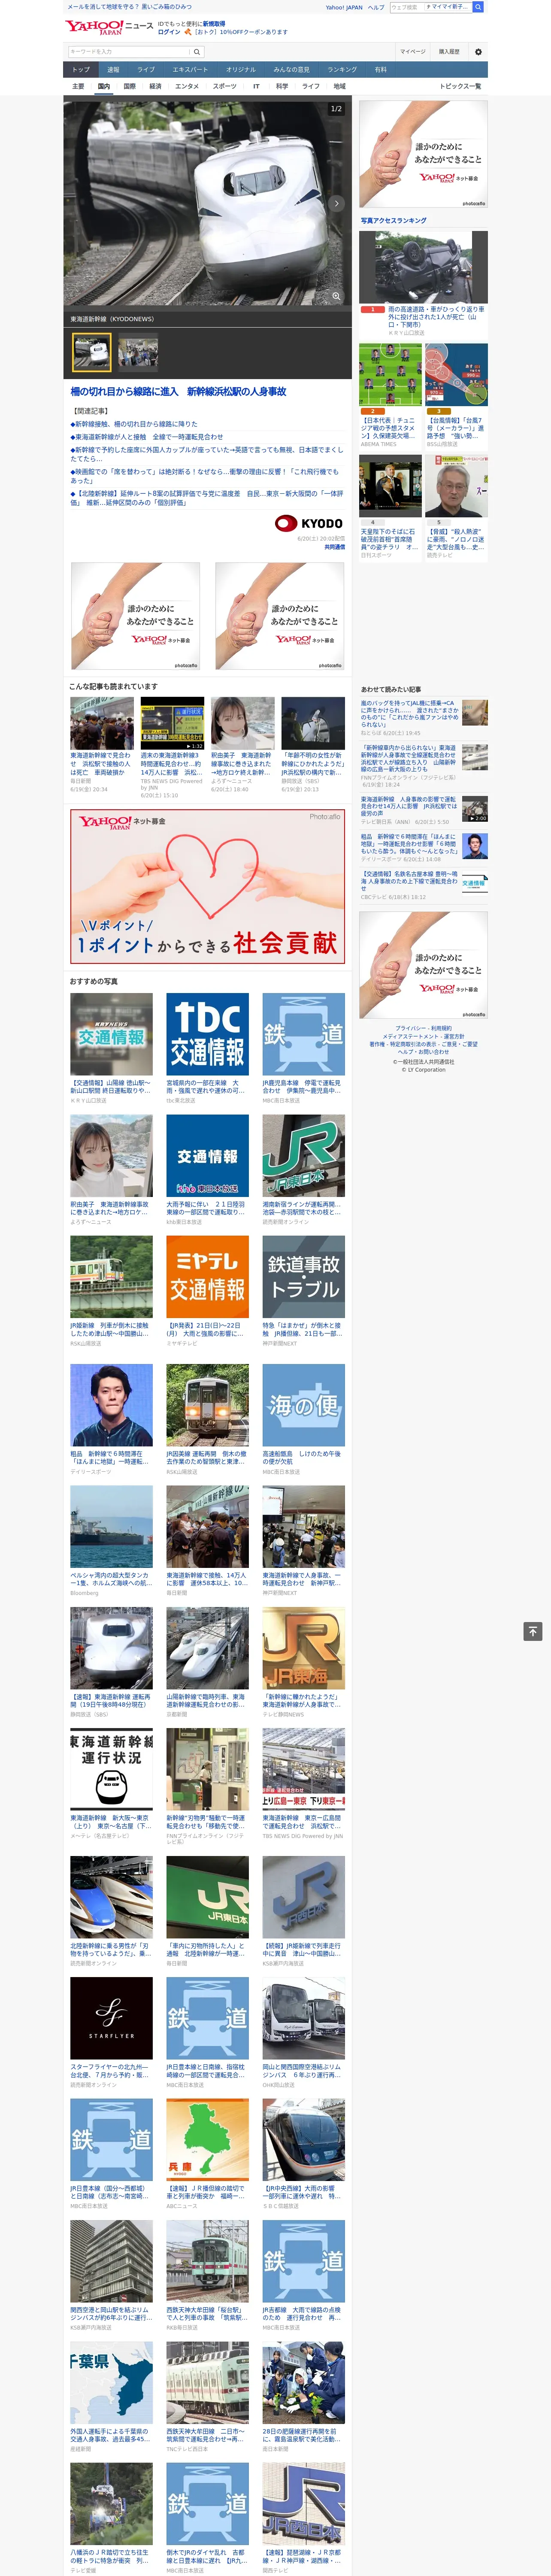Focus the keyword search input field
Screen dimensions: 551x2576
pyautogui.click(x=129, y=52)
